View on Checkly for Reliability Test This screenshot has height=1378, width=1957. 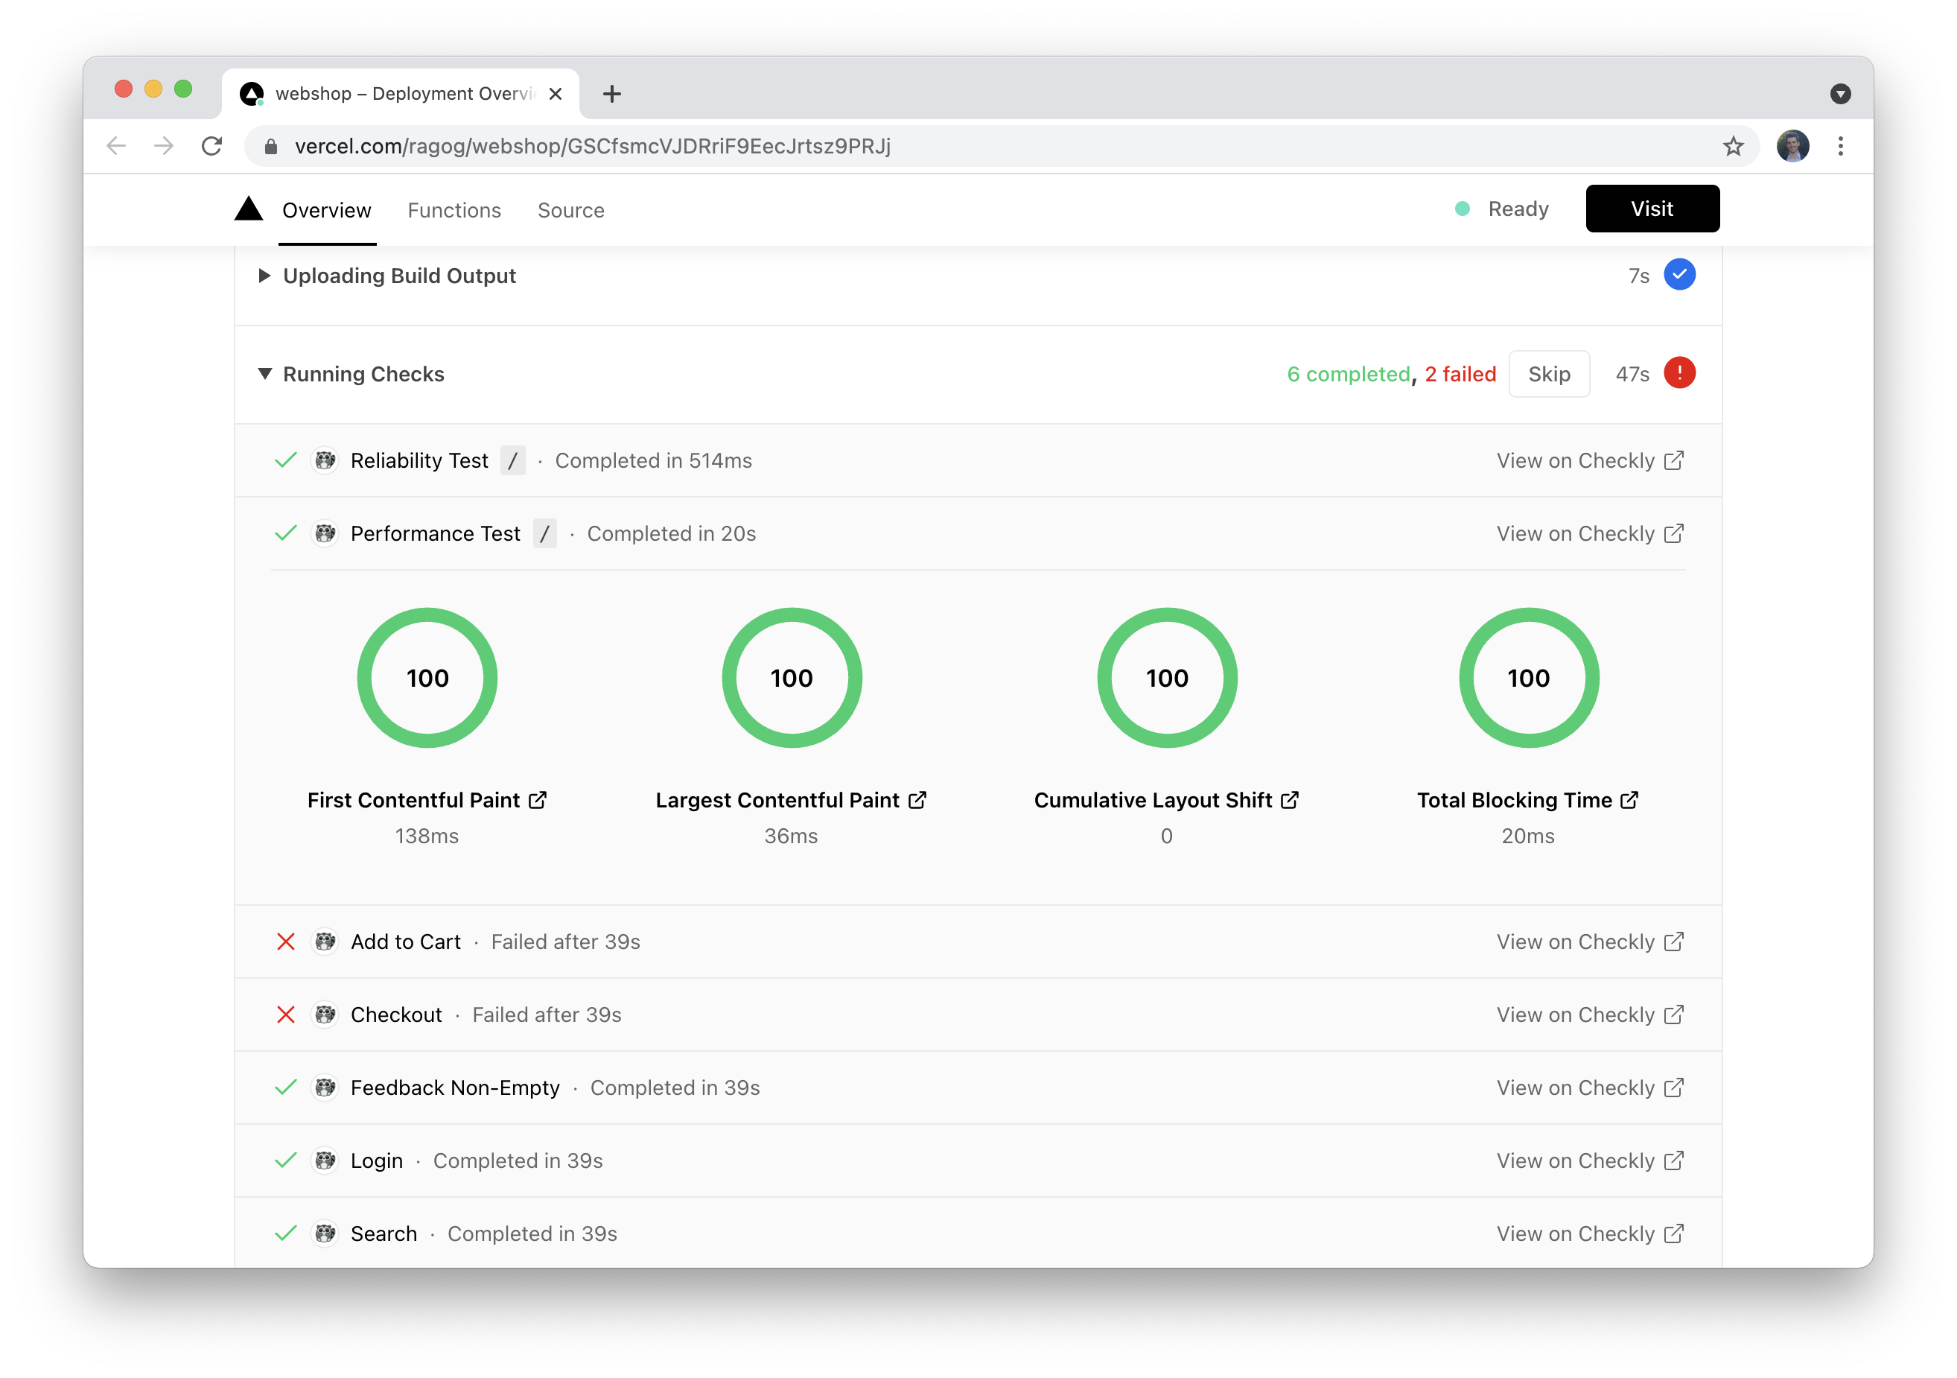[1589, 460]
